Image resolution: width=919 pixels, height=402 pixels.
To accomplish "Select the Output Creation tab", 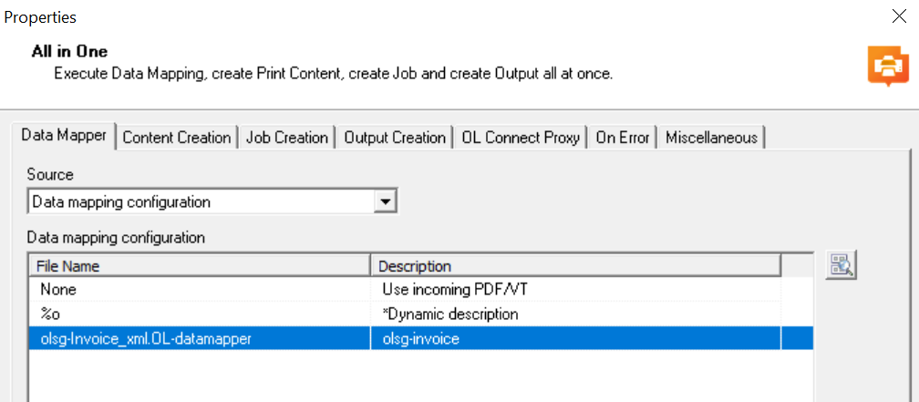I will (x=395, y=138).
